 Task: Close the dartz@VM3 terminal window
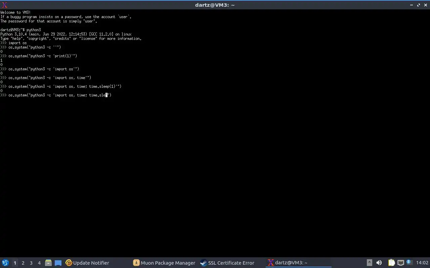click(426, 5)
